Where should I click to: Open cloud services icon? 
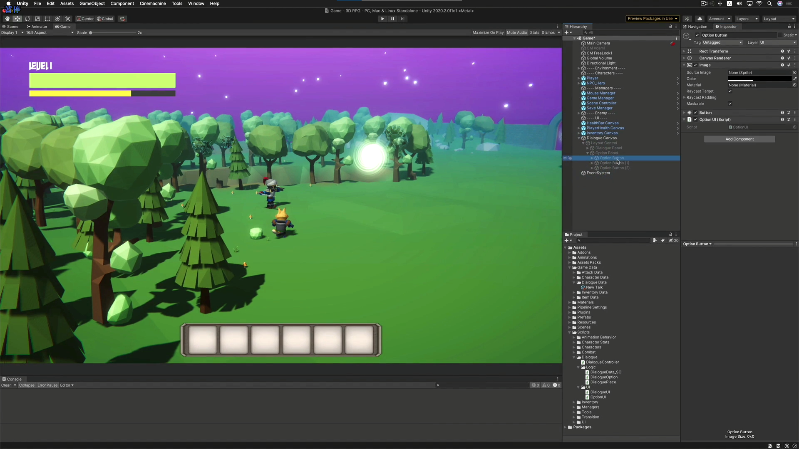point(700,19)
